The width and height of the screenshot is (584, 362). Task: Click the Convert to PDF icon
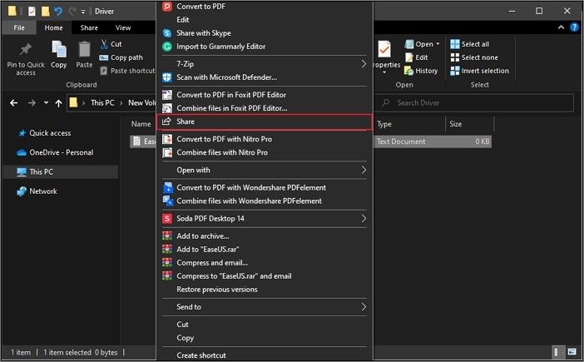point(167,7)
